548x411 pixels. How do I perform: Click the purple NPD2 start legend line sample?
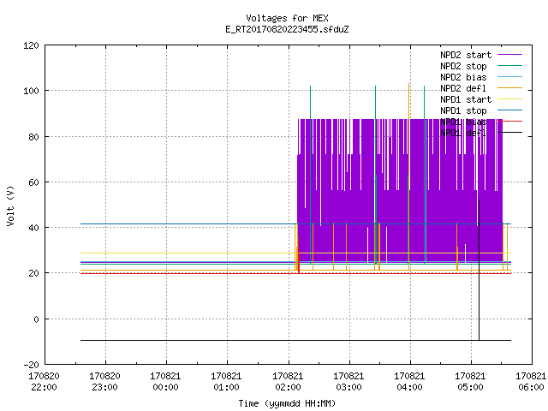pos(510,55)
